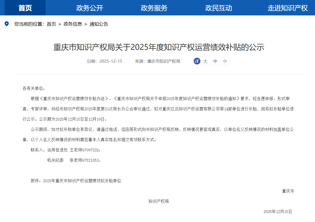The image size is (315, 222).
Task: Click the signature date 2025年12月15日
Action: (278, 211)
